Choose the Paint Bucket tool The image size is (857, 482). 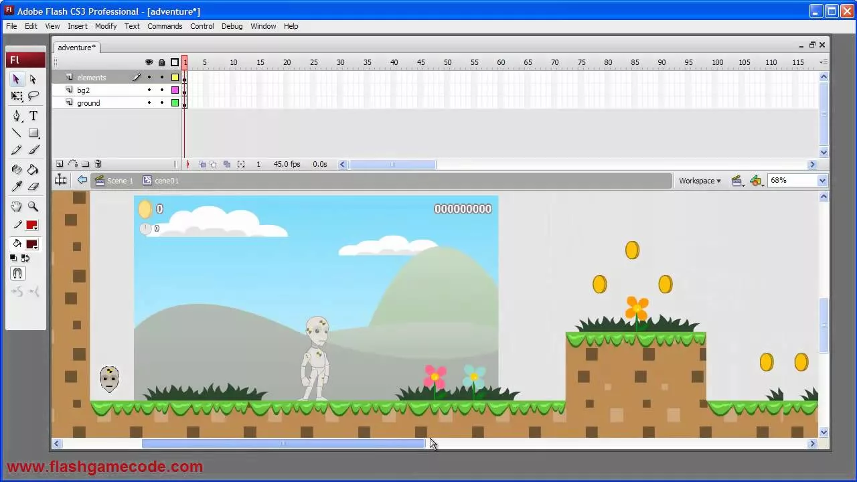pos(33,169)
